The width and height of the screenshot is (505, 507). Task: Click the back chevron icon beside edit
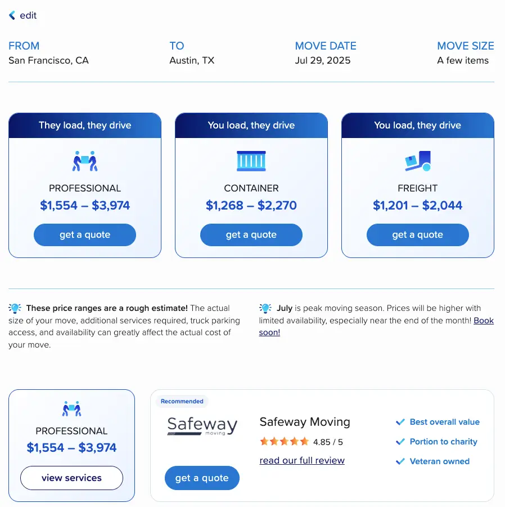pos(12,15)
